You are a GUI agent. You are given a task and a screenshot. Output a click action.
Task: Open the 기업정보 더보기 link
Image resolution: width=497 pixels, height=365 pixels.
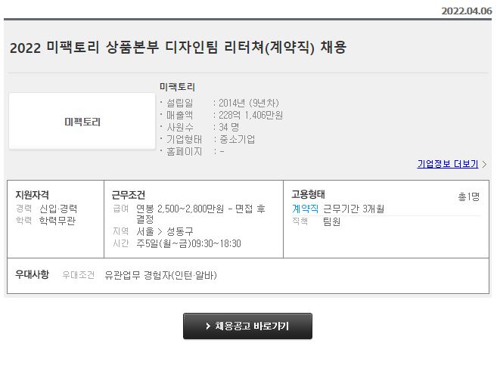click(448, 164)
